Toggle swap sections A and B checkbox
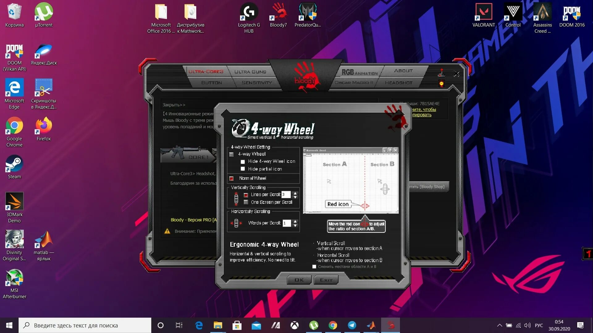Image resolution: width=593 pixels, height=333 pixels. coord(314,267)
